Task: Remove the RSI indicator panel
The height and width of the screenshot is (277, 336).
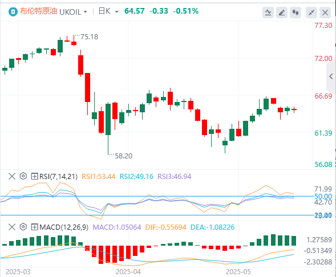Action: pos(12,176)
